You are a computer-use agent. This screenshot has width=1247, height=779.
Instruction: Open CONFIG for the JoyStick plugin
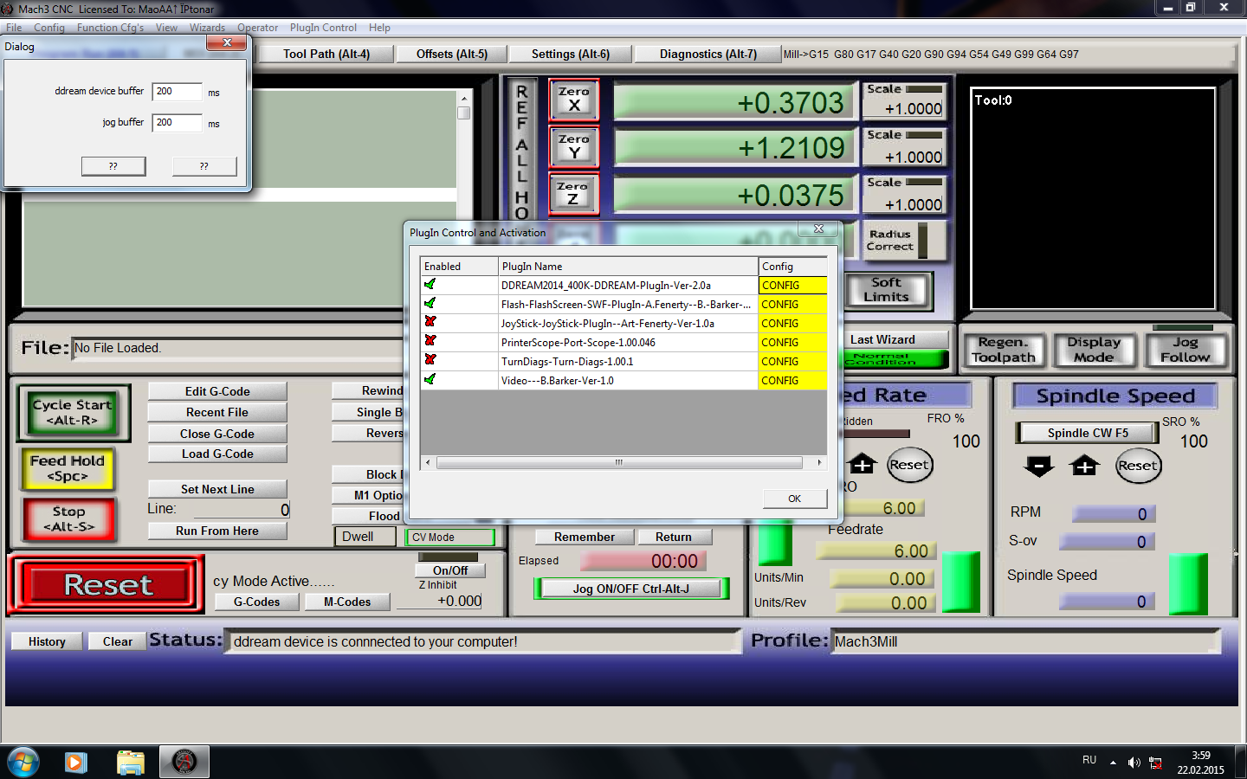[x=792, y=323]
